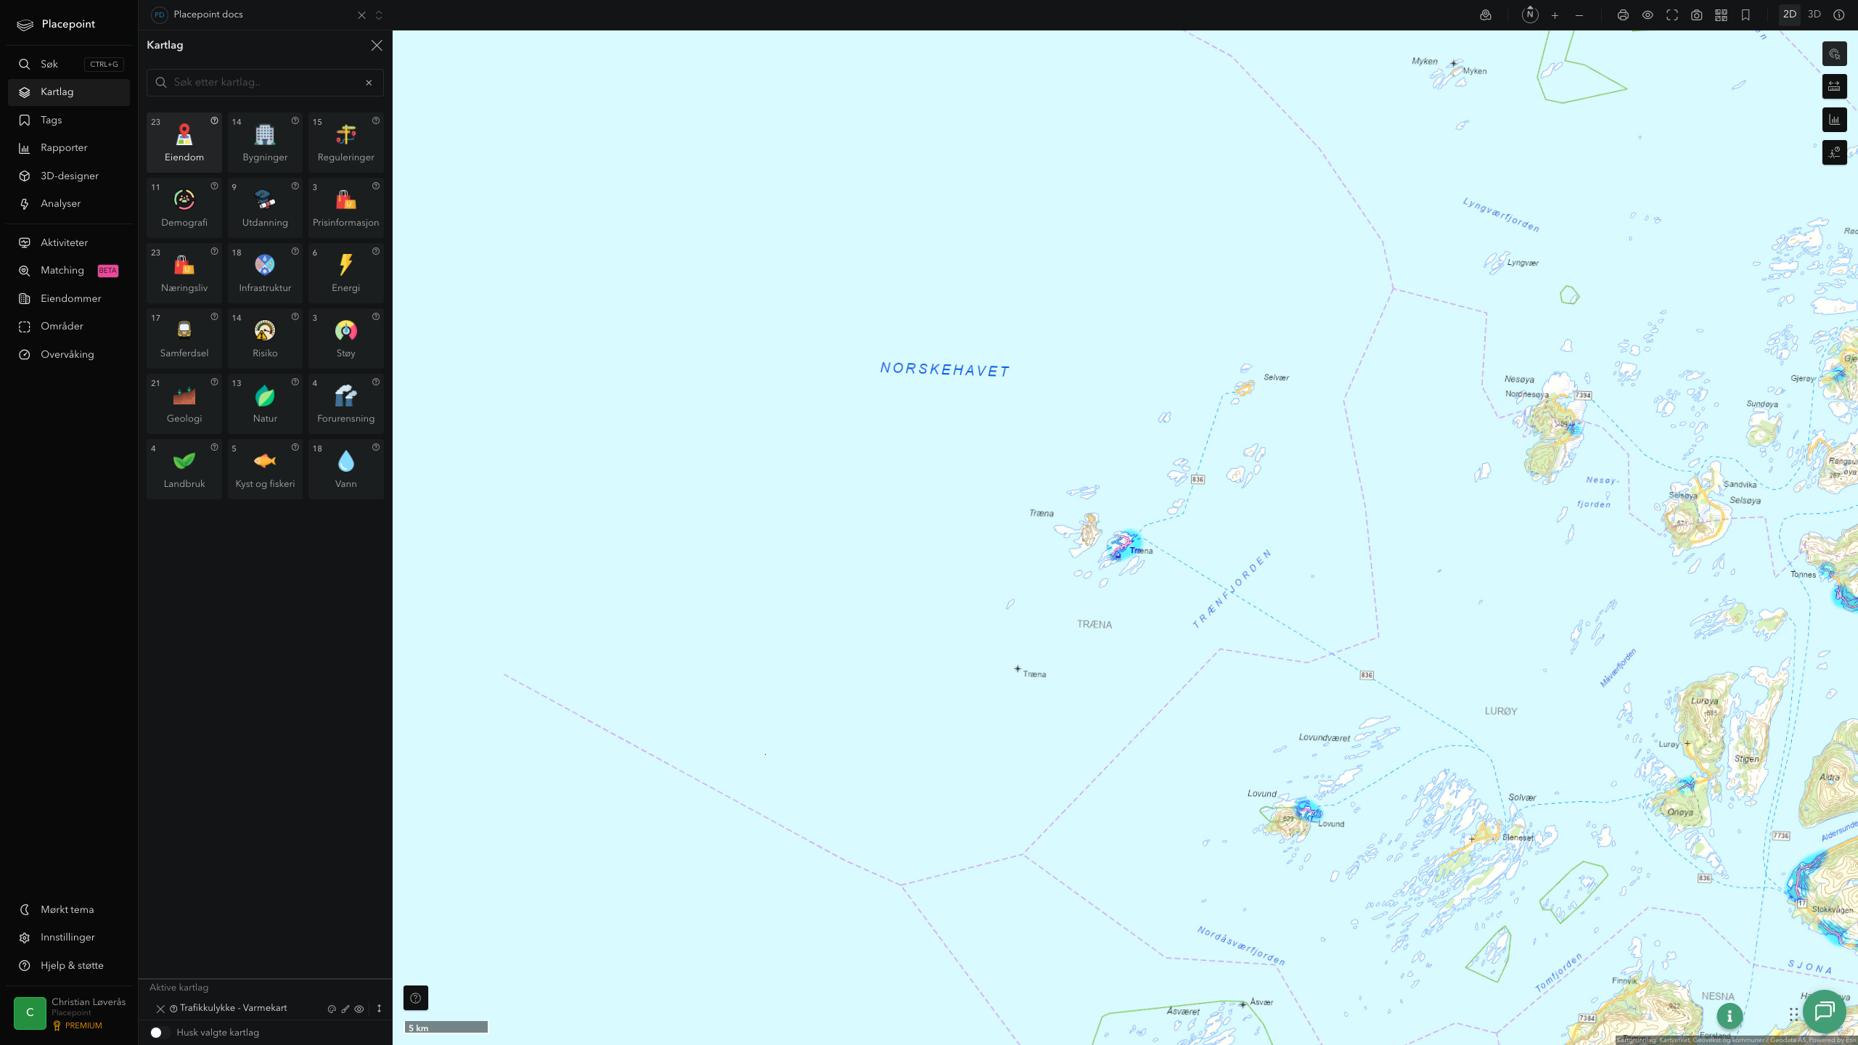Open the Utdanning layer category
Screen dimensions: 1858x1045
pos(265,208)
